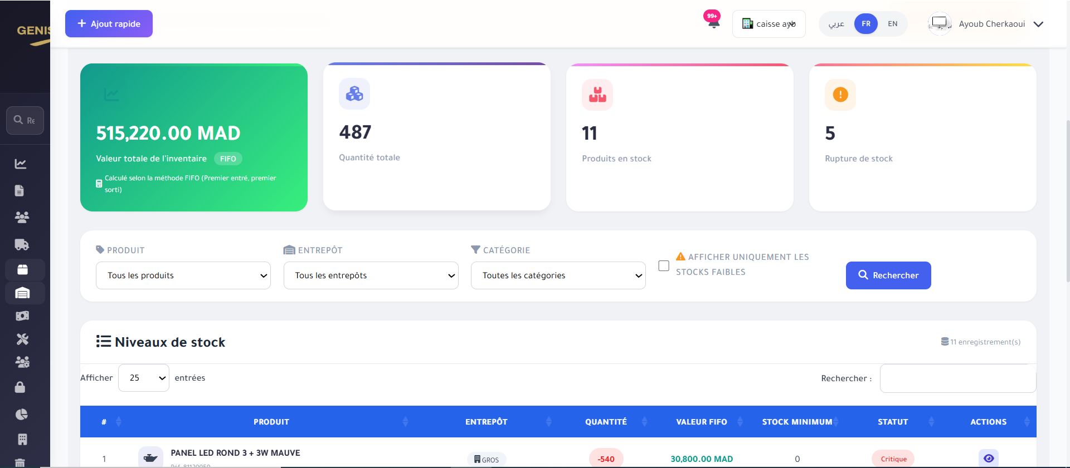
Task: Open the building icon in the sidebar
Action: point(22,439)
